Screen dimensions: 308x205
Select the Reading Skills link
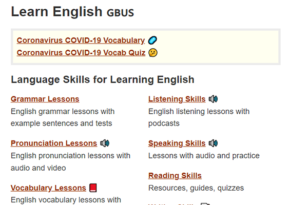175,176
